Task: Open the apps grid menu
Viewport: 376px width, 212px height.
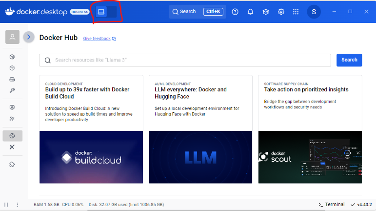Action: [296, 12]
